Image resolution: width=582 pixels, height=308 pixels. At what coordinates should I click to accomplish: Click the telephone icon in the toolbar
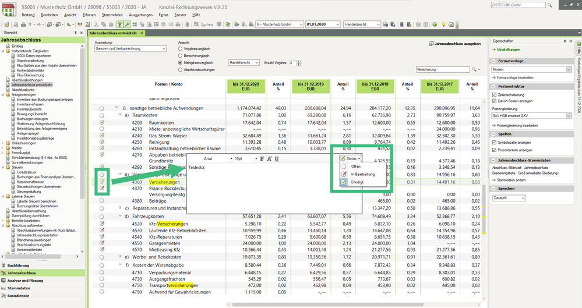[69, 24]
